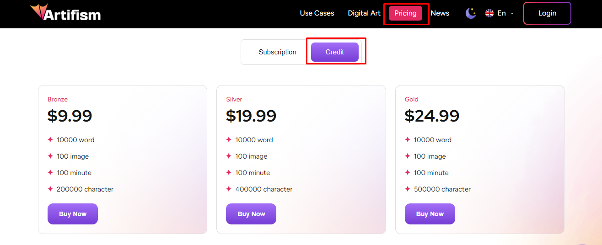Switch to the Subscription tab
This screenshot has width=602, height=245.
tap(277, 52)
